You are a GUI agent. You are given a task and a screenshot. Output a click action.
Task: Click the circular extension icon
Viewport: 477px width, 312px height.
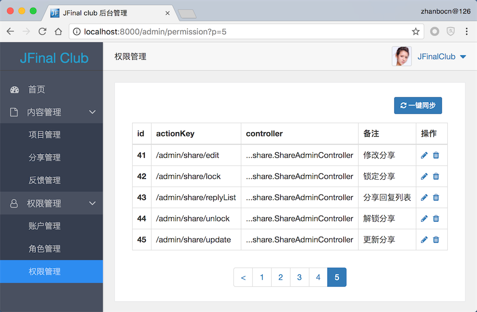[x=435, y=31]
